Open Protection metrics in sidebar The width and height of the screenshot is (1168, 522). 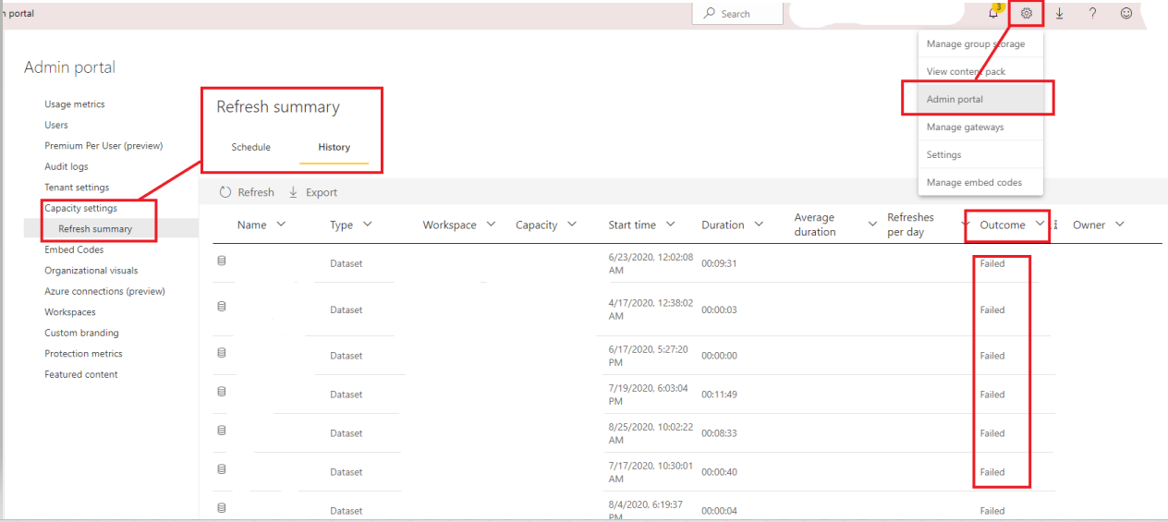[83, 354]
